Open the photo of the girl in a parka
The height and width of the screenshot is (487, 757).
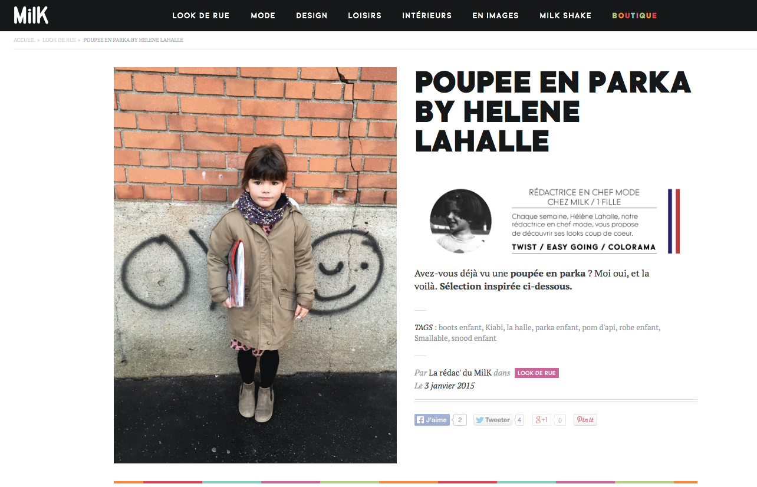pyautogui.click(x=255, y=265)
